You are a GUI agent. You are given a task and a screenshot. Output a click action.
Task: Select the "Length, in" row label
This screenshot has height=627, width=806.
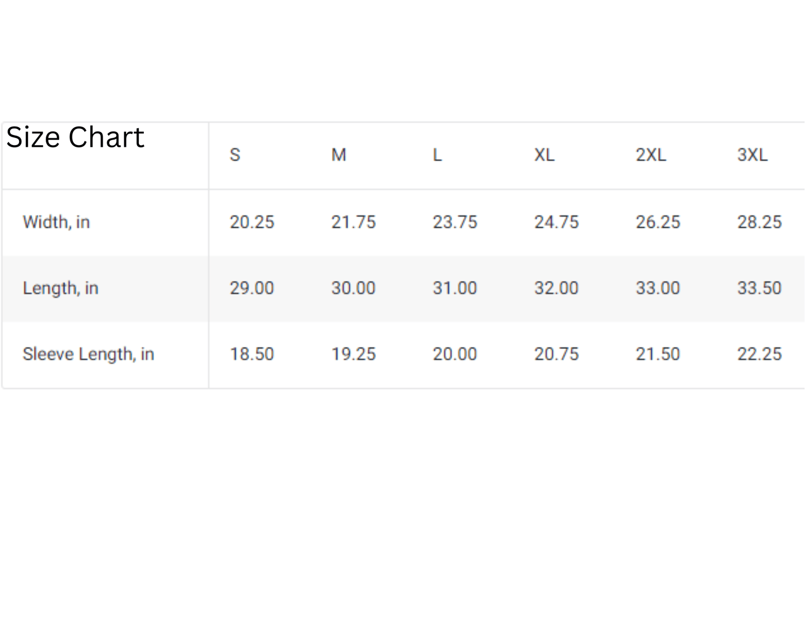60,288
